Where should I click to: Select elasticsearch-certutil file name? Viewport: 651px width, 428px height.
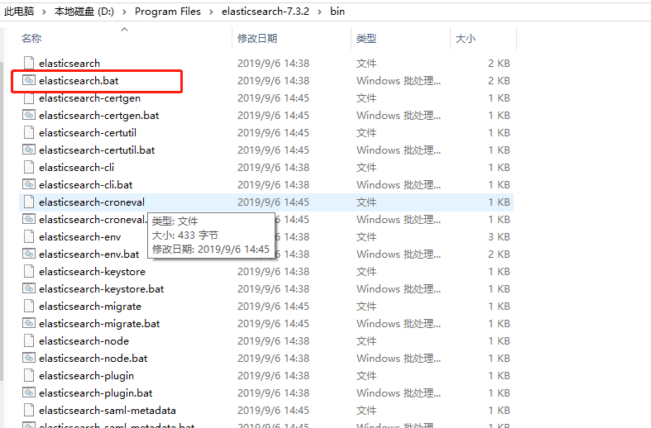[88, 133]
